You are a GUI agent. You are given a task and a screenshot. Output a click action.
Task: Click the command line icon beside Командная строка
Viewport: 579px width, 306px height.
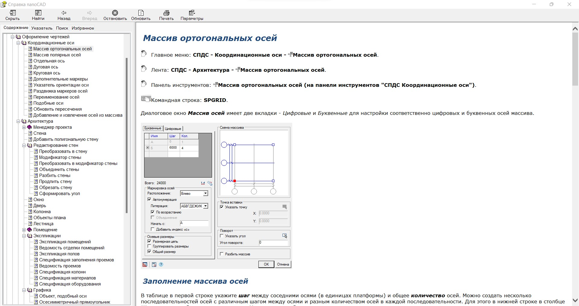point(146,99)
